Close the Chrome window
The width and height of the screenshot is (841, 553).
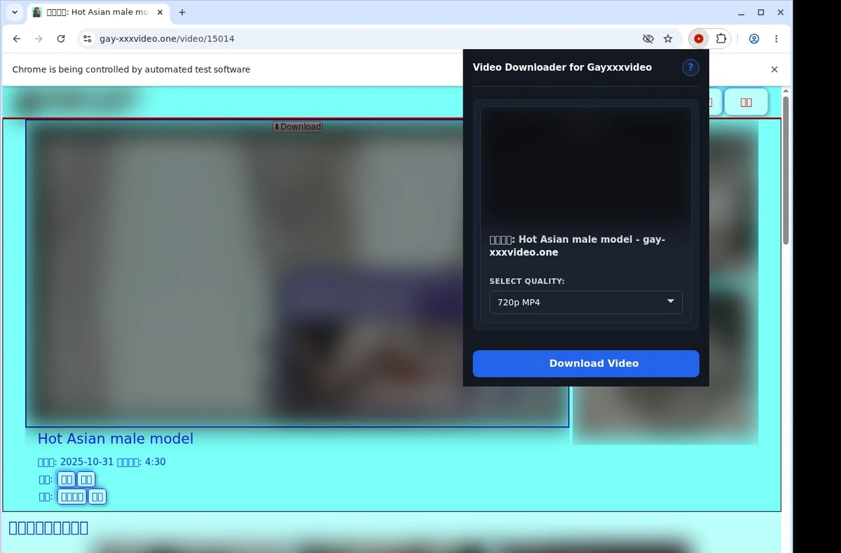[780, 13]
